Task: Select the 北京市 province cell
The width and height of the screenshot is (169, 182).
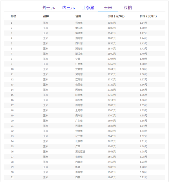Action: [79, 141]
